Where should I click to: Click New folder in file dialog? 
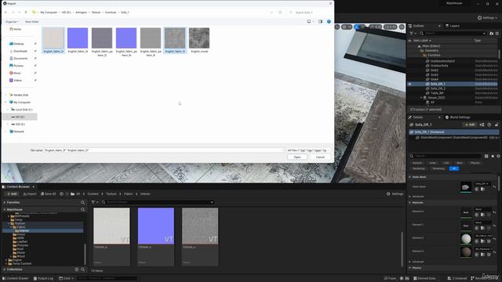click(31, 22)
